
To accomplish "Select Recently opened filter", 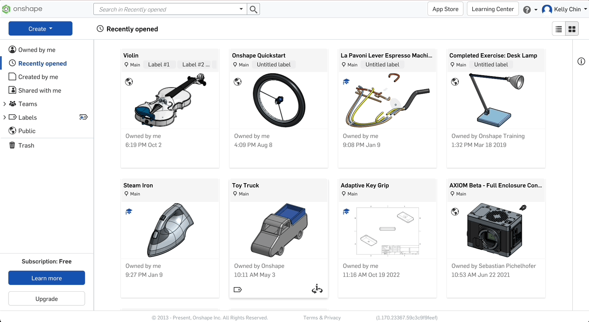I will [42, 63].
